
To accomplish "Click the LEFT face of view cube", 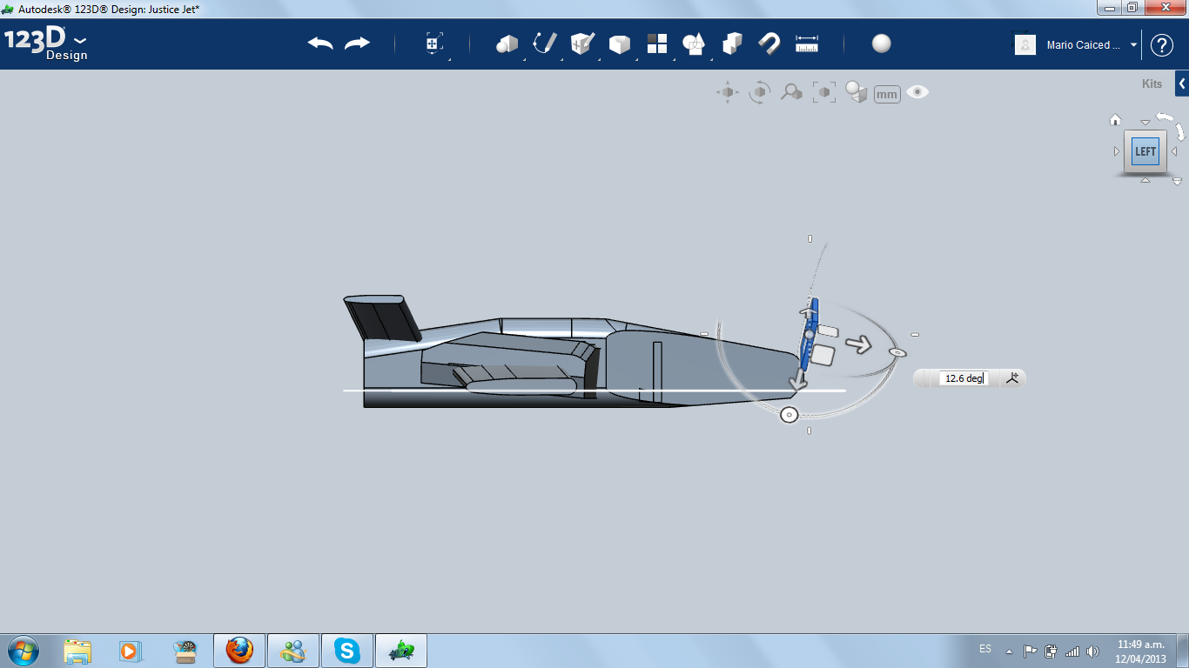I will coord(1145,151).
